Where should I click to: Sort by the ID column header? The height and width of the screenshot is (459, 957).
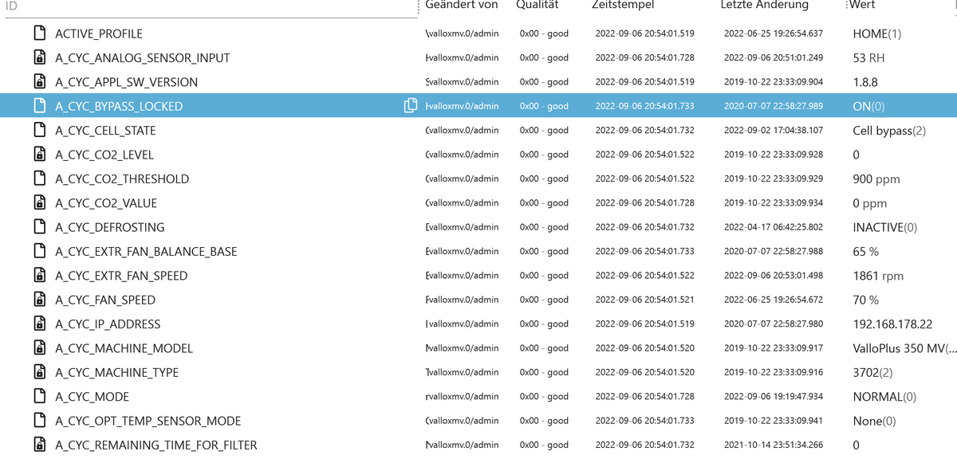coord(10,5)
